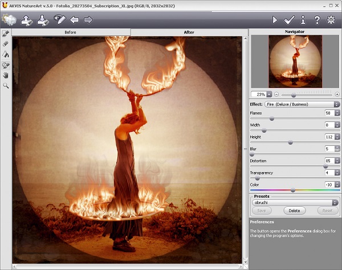Select the history brush tool
342x270 pixels.
[6, 65]
